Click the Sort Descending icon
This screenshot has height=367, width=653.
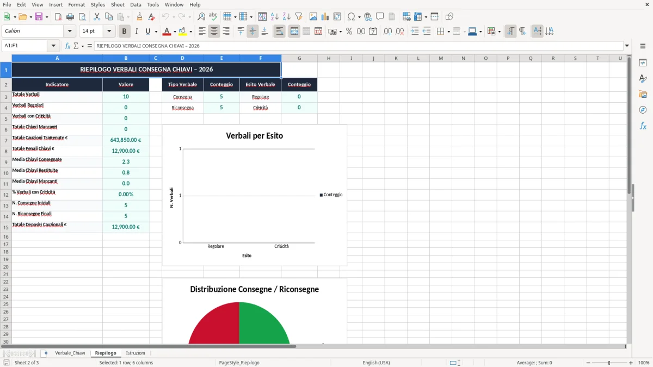[x=286, y=17]
